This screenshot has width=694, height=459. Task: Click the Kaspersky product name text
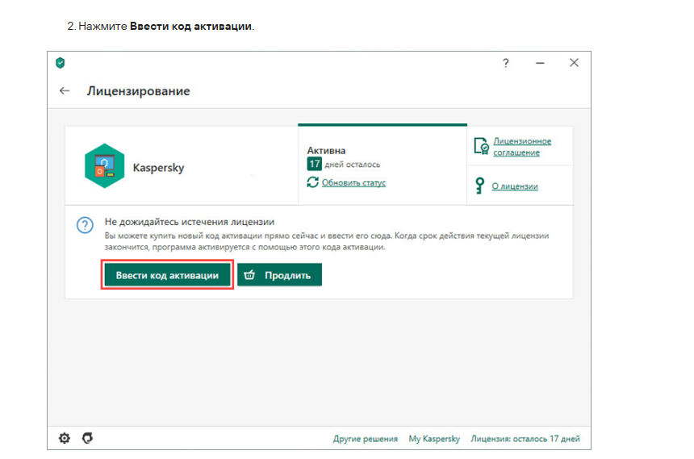158,168
